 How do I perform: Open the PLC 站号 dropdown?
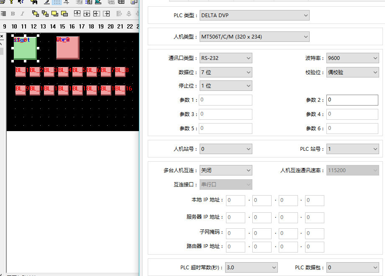click(352, 149)
